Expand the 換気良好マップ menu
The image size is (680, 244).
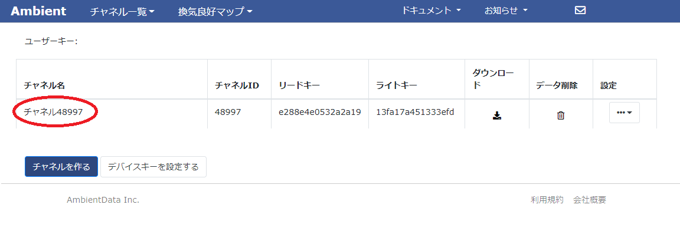click(x=215, y=12)
